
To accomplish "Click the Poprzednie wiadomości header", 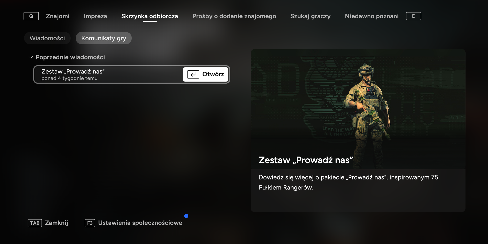I will (70, 57).
